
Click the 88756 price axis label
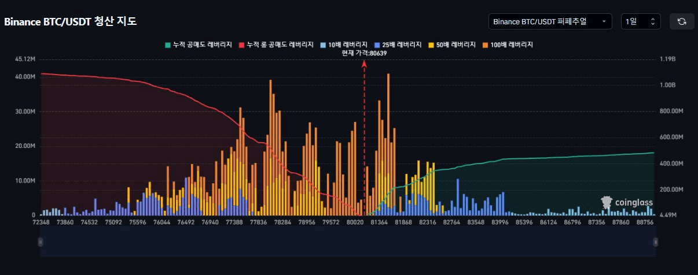pyautogui.click(x=645, y=222)
